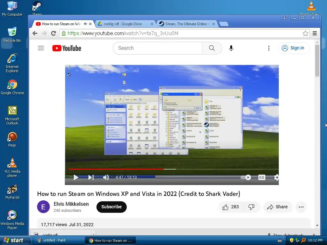Toggle autoplay switch in player
Image resolution: width=327 pixels, height=245 pixels.
click(246, 177)
